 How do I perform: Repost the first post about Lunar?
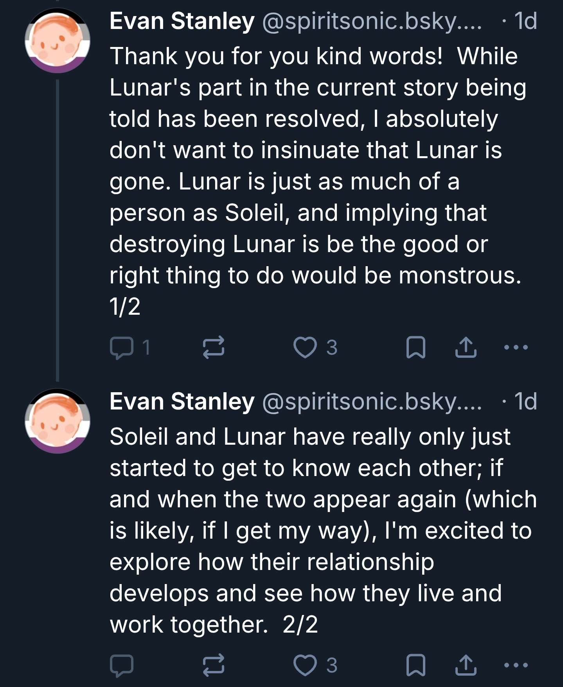[x=213, y=347]
